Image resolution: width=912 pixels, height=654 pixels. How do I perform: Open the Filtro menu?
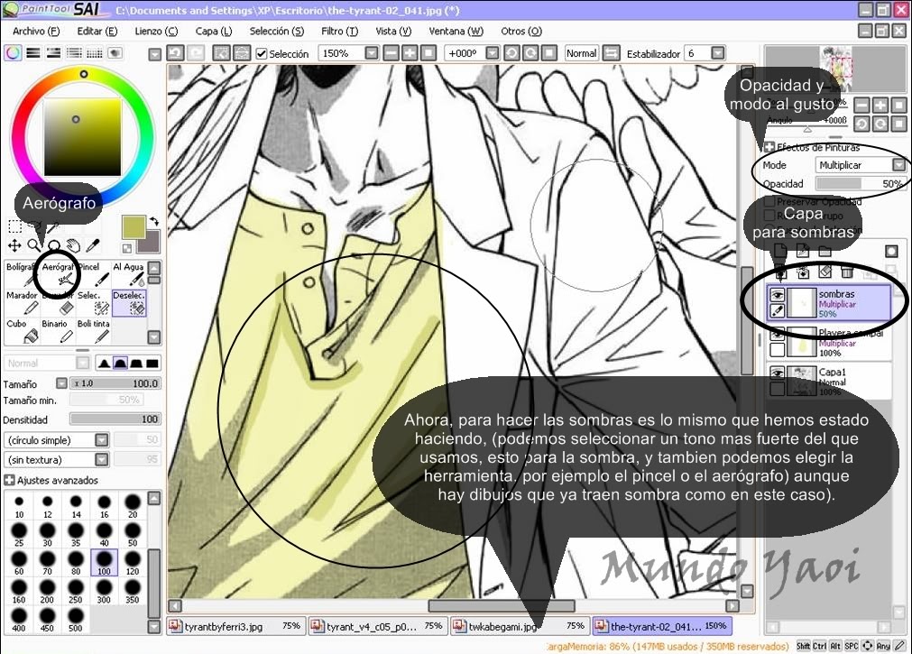[340, 31]
